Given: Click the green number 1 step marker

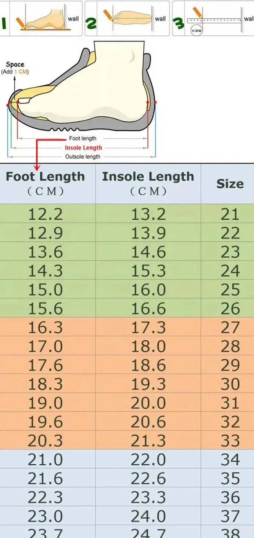Looking at the screenshot, I should click(3, 23).
